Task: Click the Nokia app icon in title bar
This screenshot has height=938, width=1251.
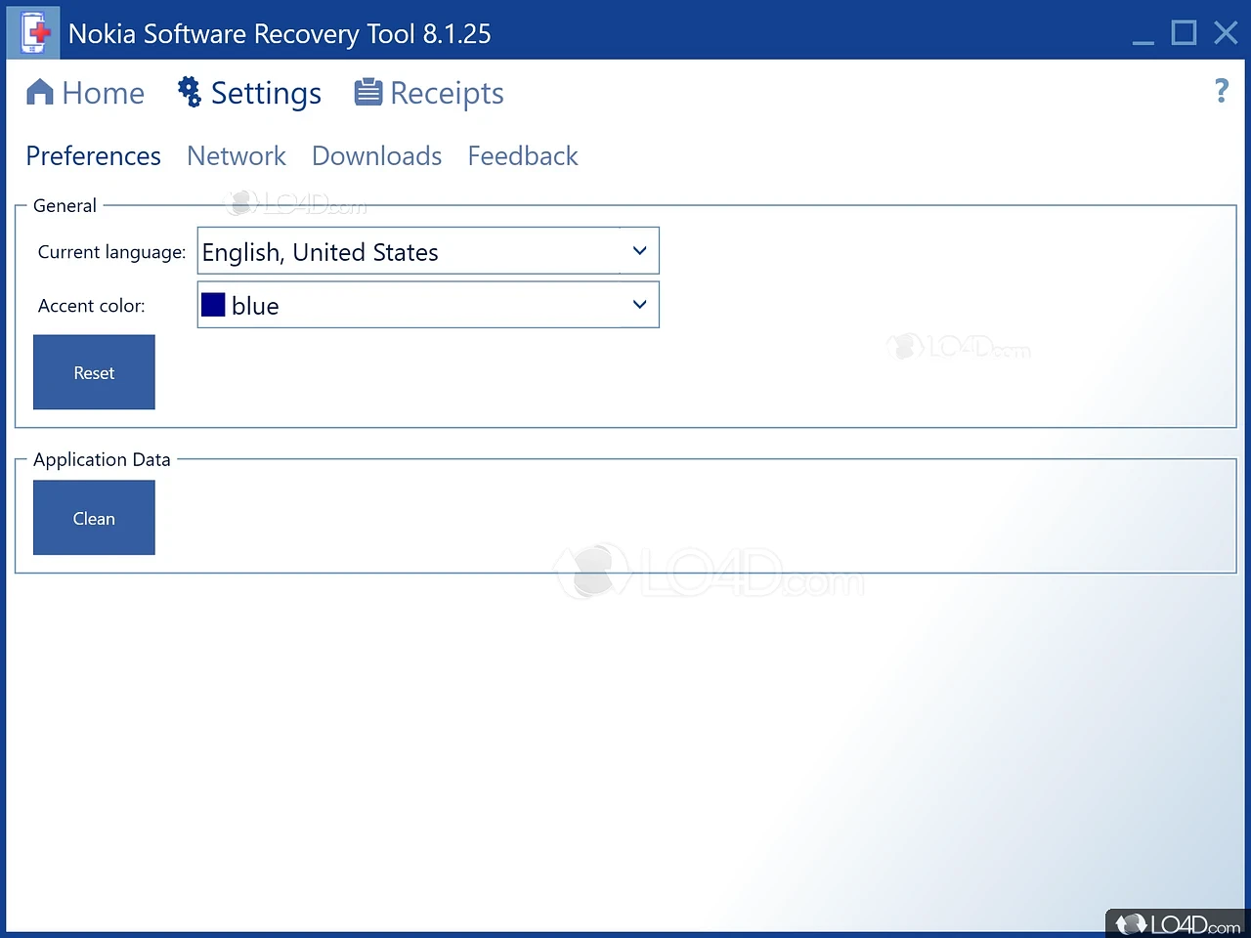Action: [x=34, y=32]
